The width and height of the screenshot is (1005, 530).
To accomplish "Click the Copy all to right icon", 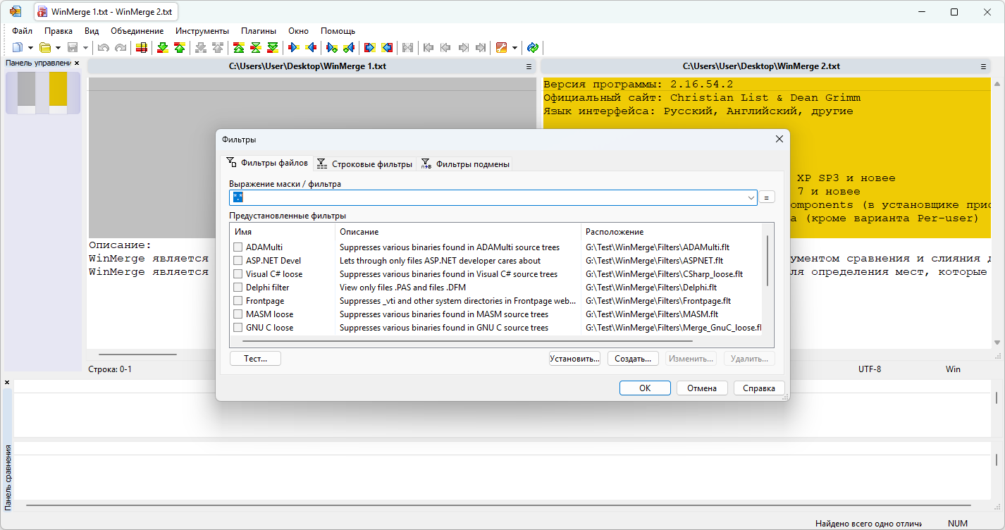I will pos(369,48).
